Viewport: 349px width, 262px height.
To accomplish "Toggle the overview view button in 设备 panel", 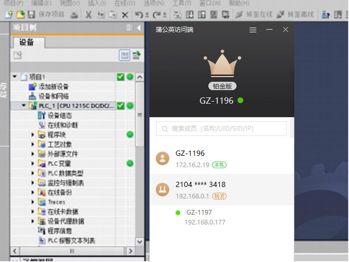I will [124, 55].
